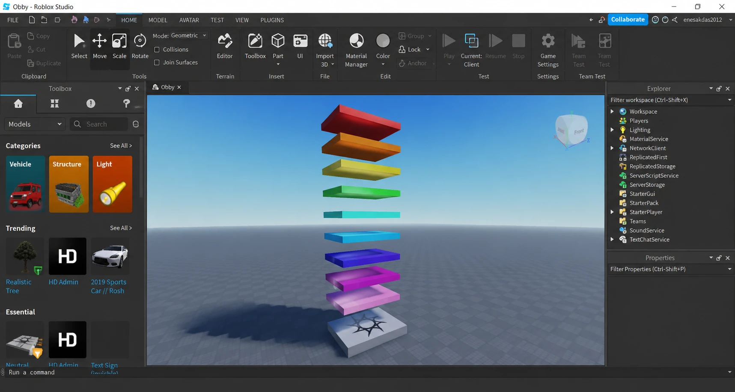Pin the Properties panel
735x392 pixels.
[719, 258]
